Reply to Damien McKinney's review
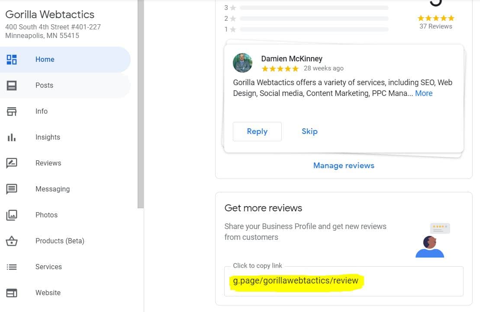 tap(257, 132)
